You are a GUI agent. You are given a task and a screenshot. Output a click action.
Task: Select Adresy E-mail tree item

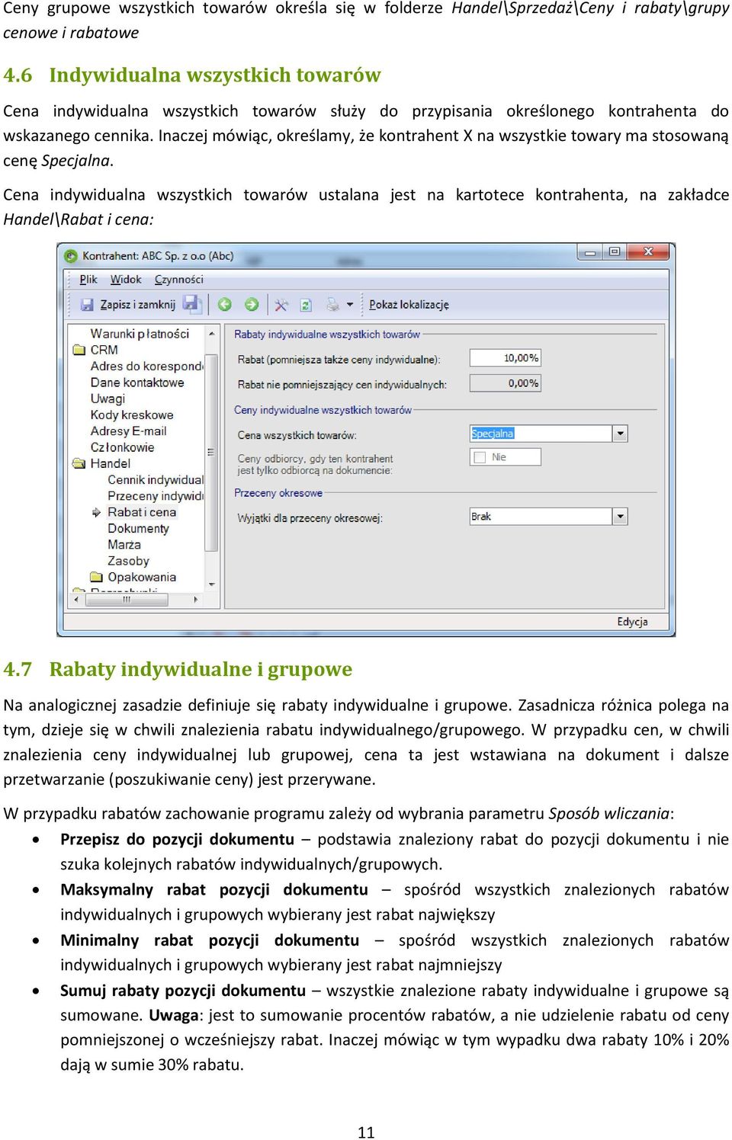click(128, 431)
